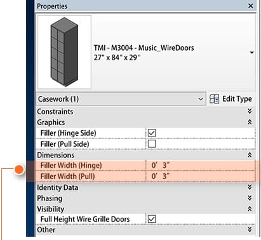Select the Filler (Hinge Side) label
Screen dimensions: 261x240
tap(68, 133)
